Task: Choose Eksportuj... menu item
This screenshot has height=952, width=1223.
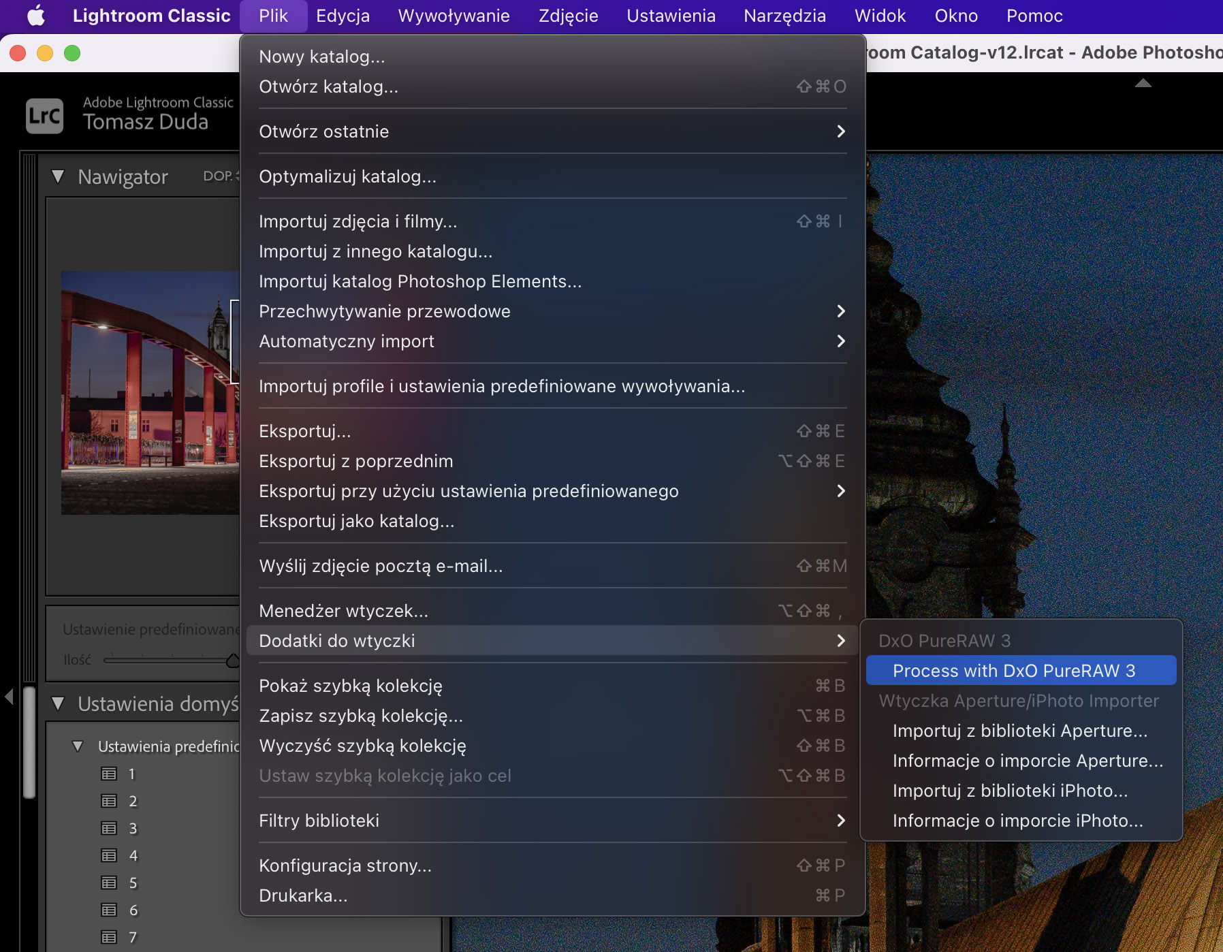Action: 552,431
